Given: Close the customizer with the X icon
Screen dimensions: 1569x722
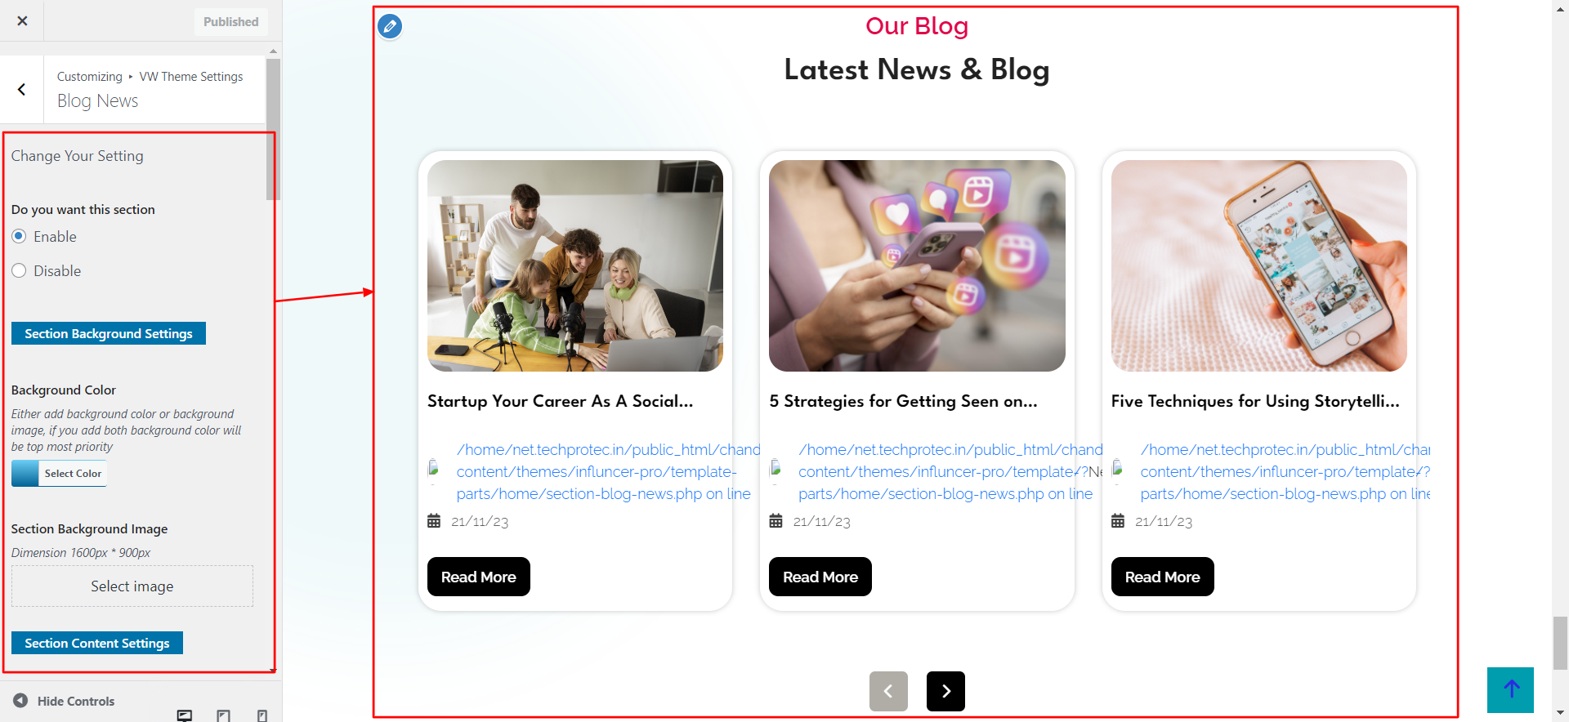Looking at the screenshot, I should tap(22, 20).
